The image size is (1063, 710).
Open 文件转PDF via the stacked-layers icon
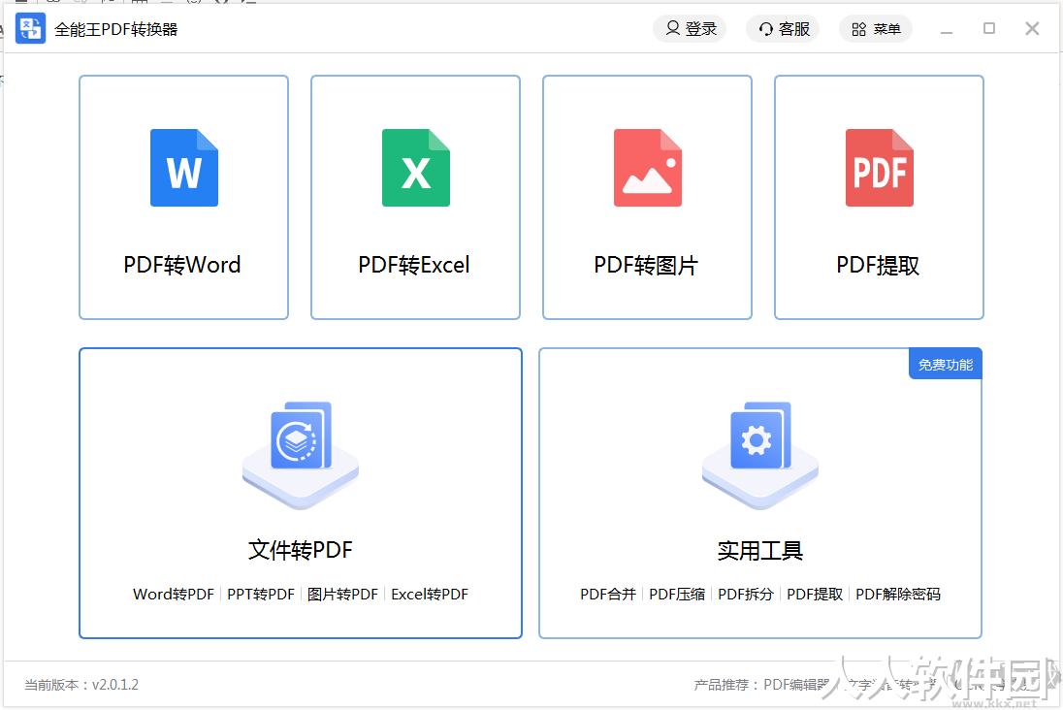301,454
